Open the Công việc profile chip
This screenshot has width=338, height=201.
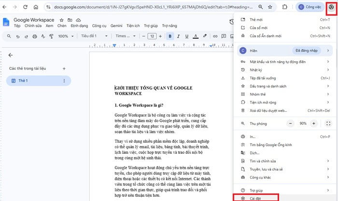(310, 7)
